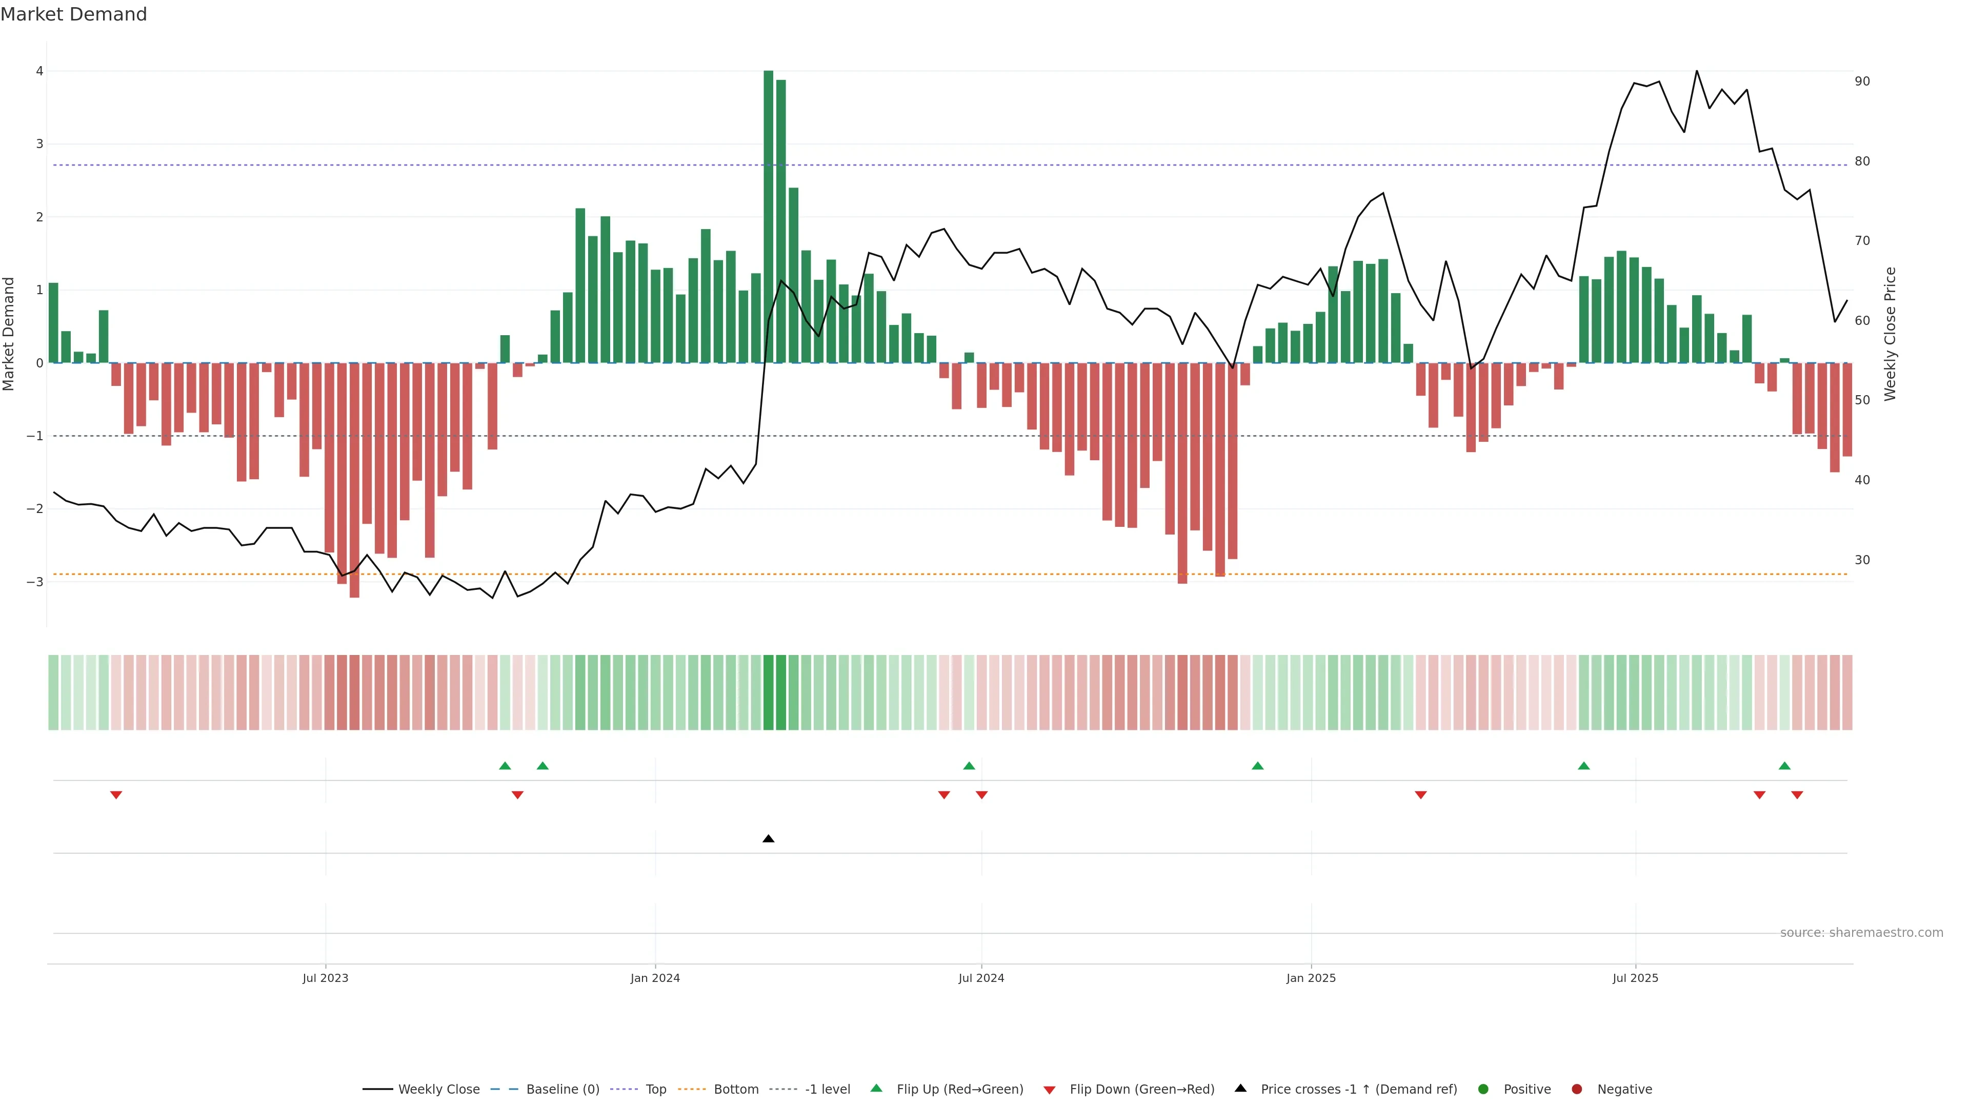Click the Jul 2024 x-axis label

981,978
